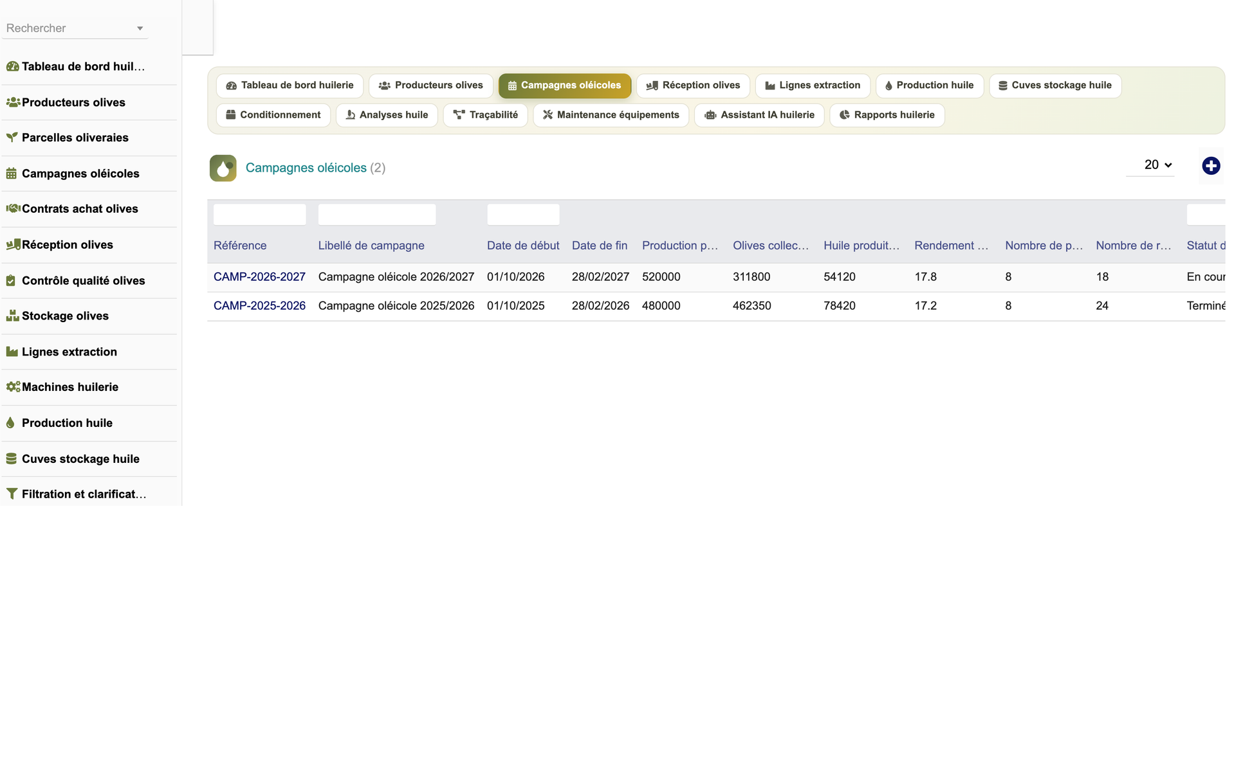Click the Réception olives sidebar truck icon
Image resolution: width=1252 pixels, height=774 pixels.
pos(12,245)
